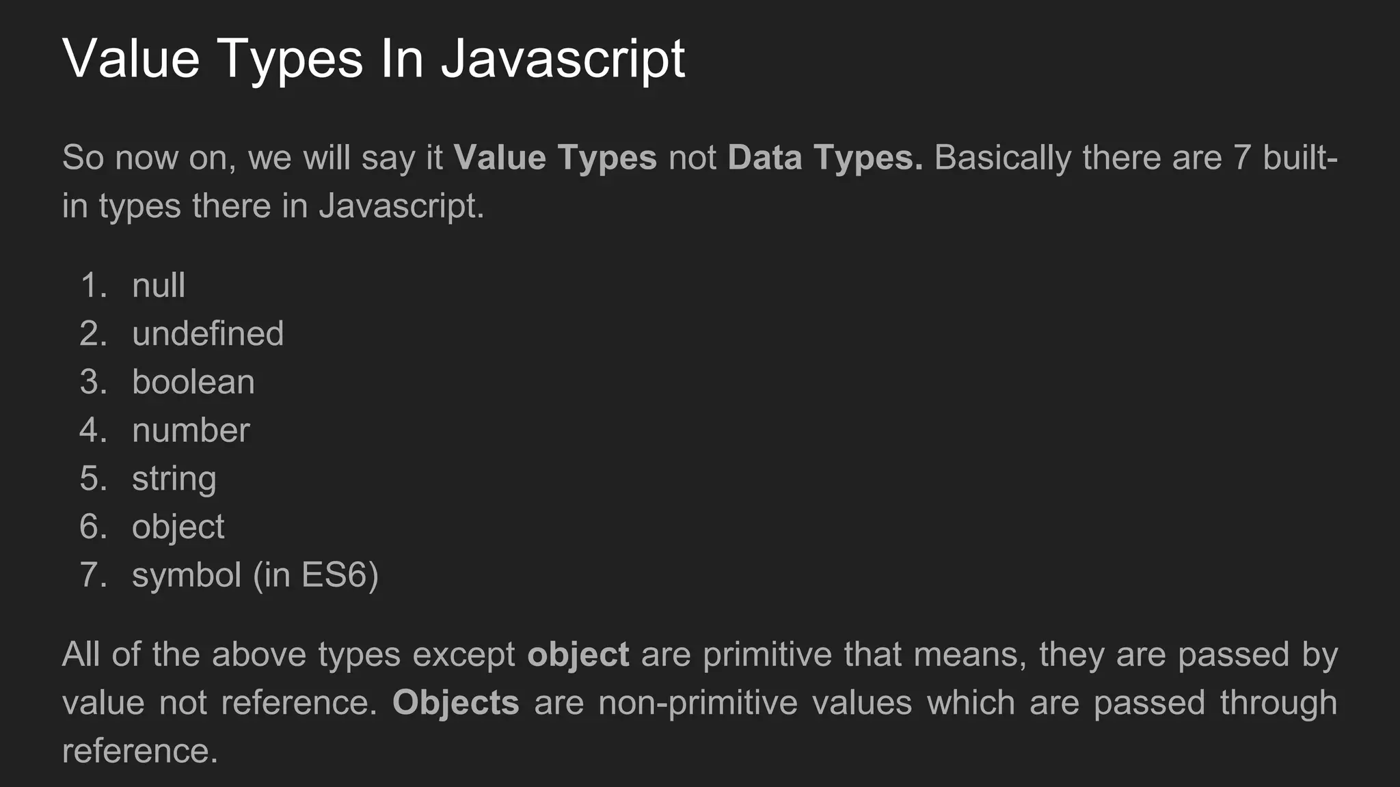1400x787 pixels.
Task: Select the 'null' list item
Action: click(x=159, y=286)
